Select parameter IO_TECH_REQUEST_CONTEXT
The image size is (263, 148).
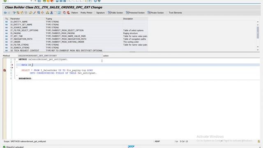[x=25, y=51]
